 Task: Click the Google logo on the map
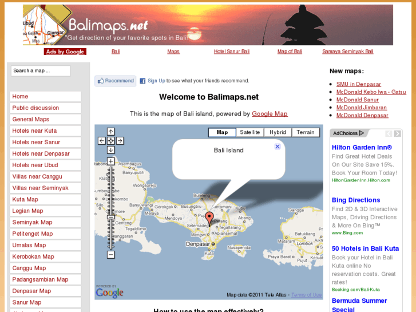coord(109,292)
